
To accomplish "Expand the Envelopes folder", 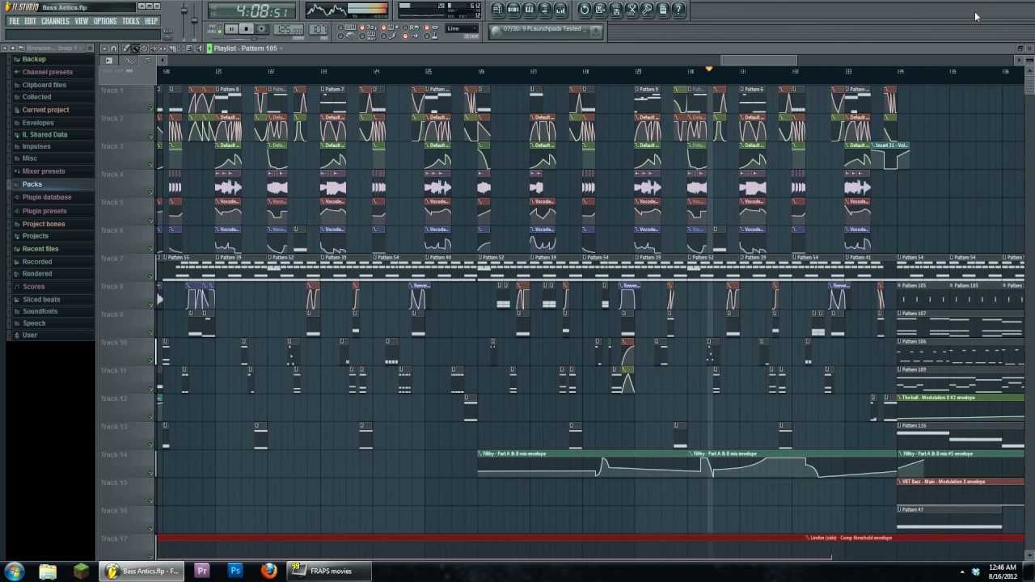I will point(38,123).
